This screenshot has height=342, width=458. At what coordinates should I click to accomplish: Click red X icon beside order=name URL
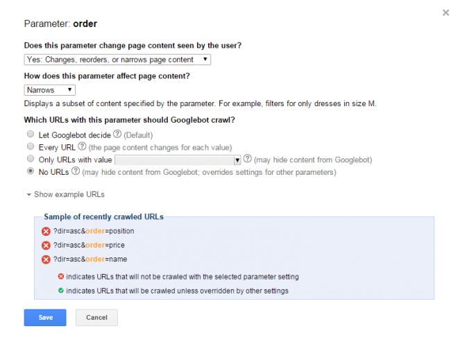point(46,260)
